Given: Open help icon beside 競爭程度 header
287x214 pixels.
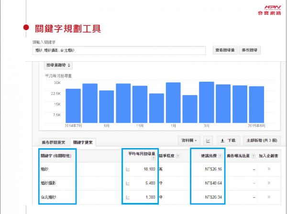Looking at the screenshot, I should tap(178, 156).
